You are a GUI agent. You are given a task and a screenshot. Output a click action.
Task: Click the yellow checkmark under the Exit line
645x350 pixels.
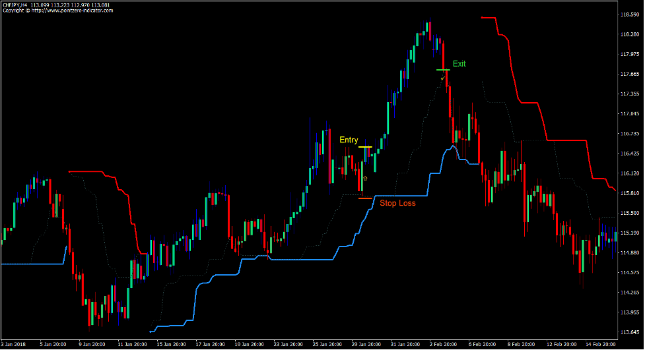tap(442, 78)
